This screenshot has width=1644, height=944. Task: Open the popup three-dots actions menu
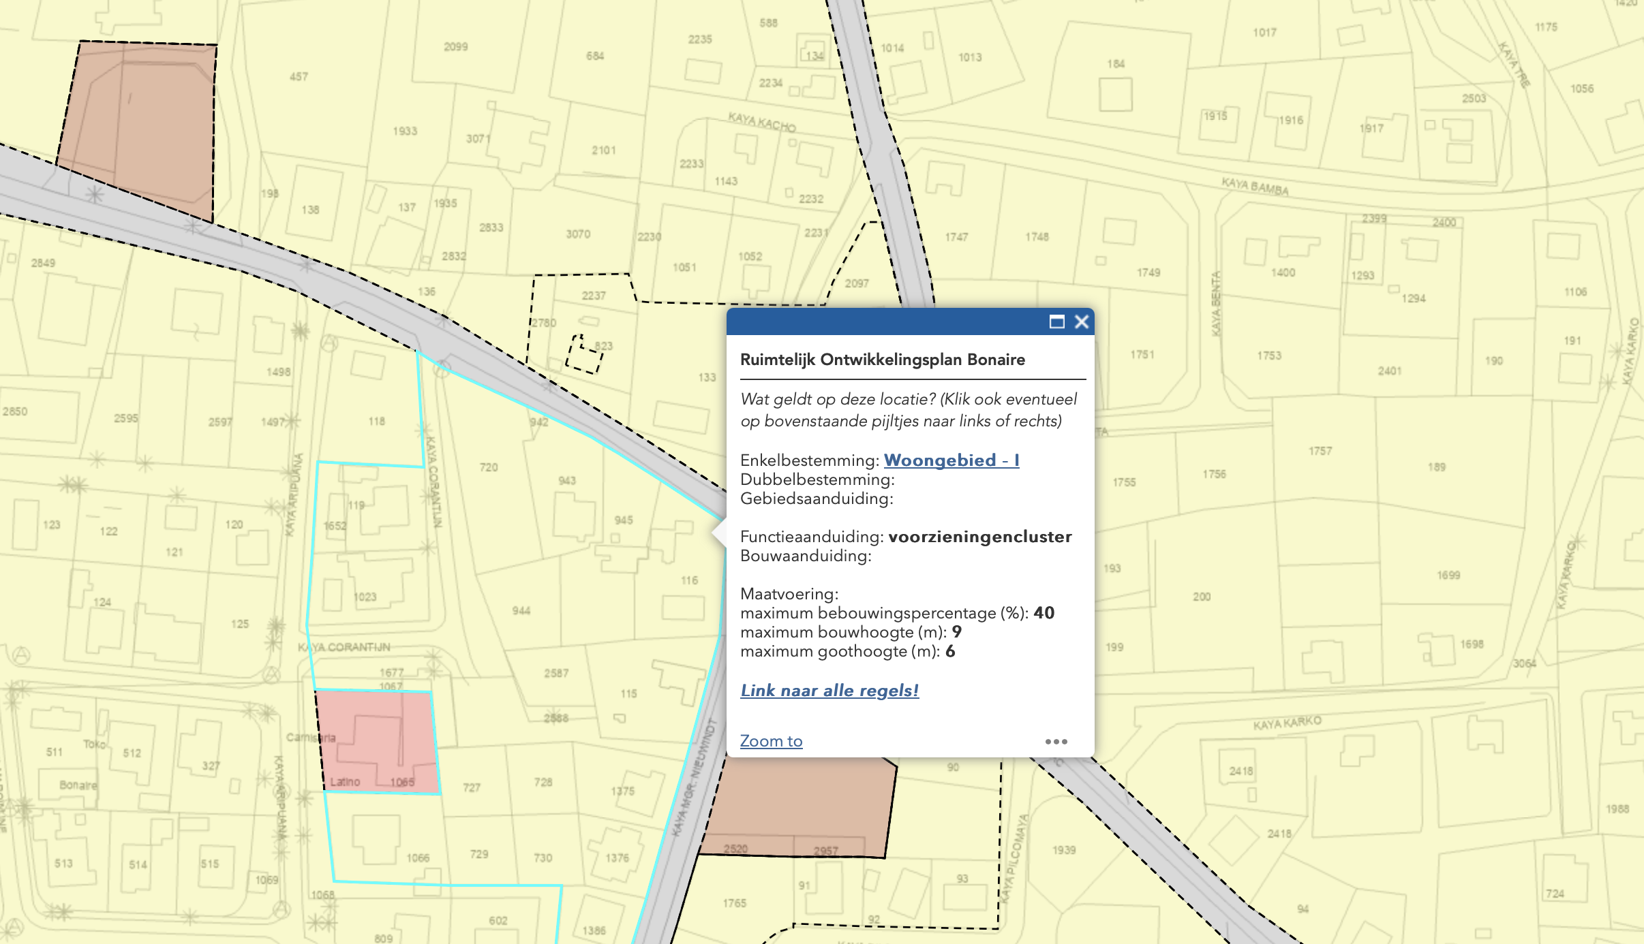click(x=1056, y=742)
